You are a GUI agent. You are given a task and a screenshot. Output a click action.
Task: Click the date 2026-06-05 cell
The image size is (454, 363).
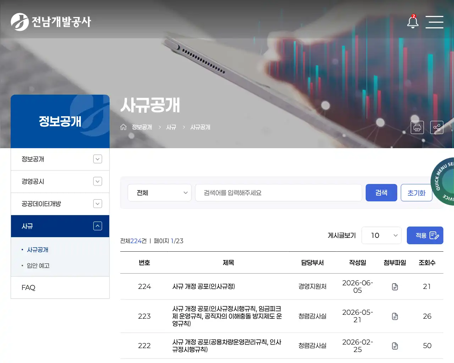point(358,286)
